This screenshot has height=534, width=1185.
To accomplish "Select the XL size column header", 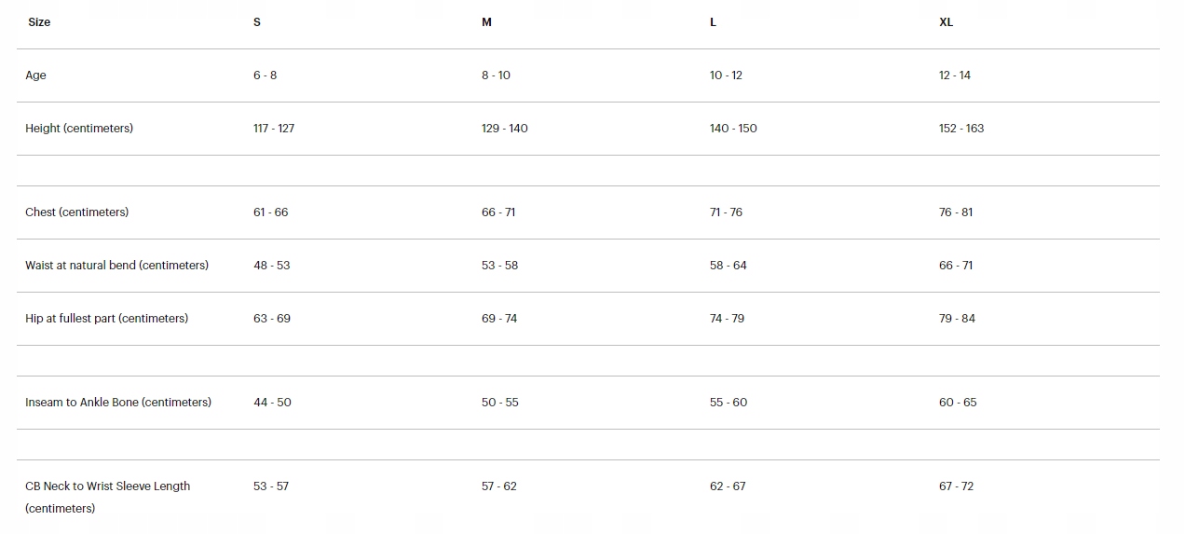I will click(x=946, y=22).
